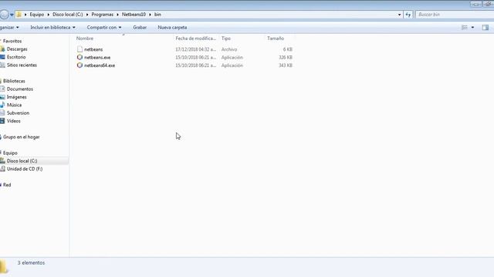Click the folder icon in address bar

(x=19, y=15)
